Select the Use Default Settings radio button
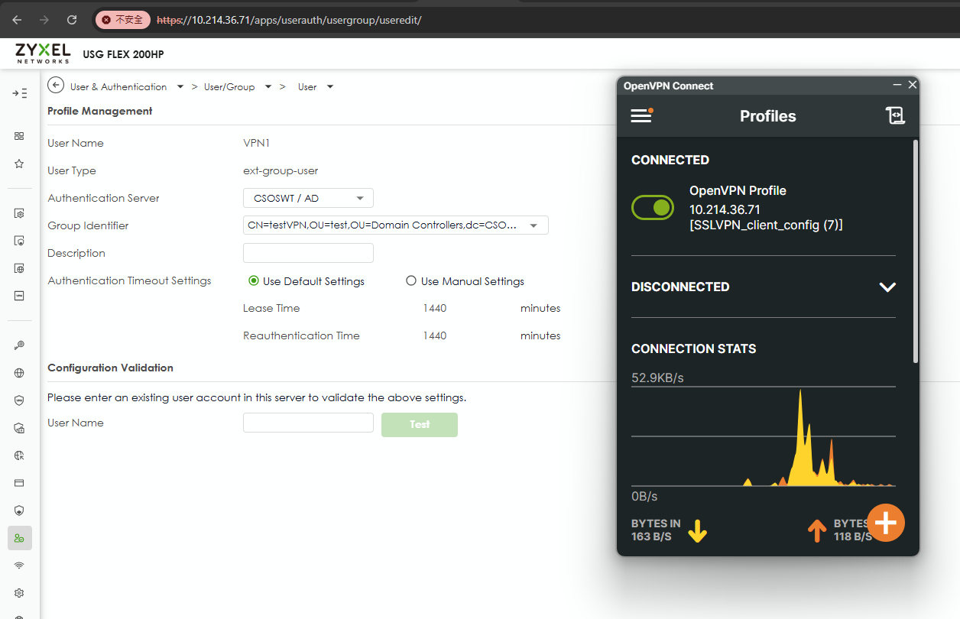960x619 pixels. (x=254, y=281)
